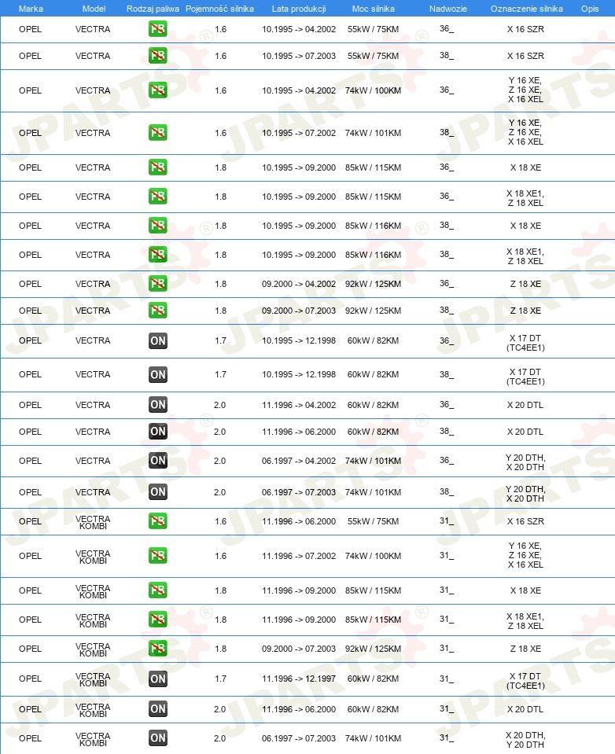Select the Nadwozie column header
Image resolution: width=615 pixels, height=754 pixels.
coord(448,9)
